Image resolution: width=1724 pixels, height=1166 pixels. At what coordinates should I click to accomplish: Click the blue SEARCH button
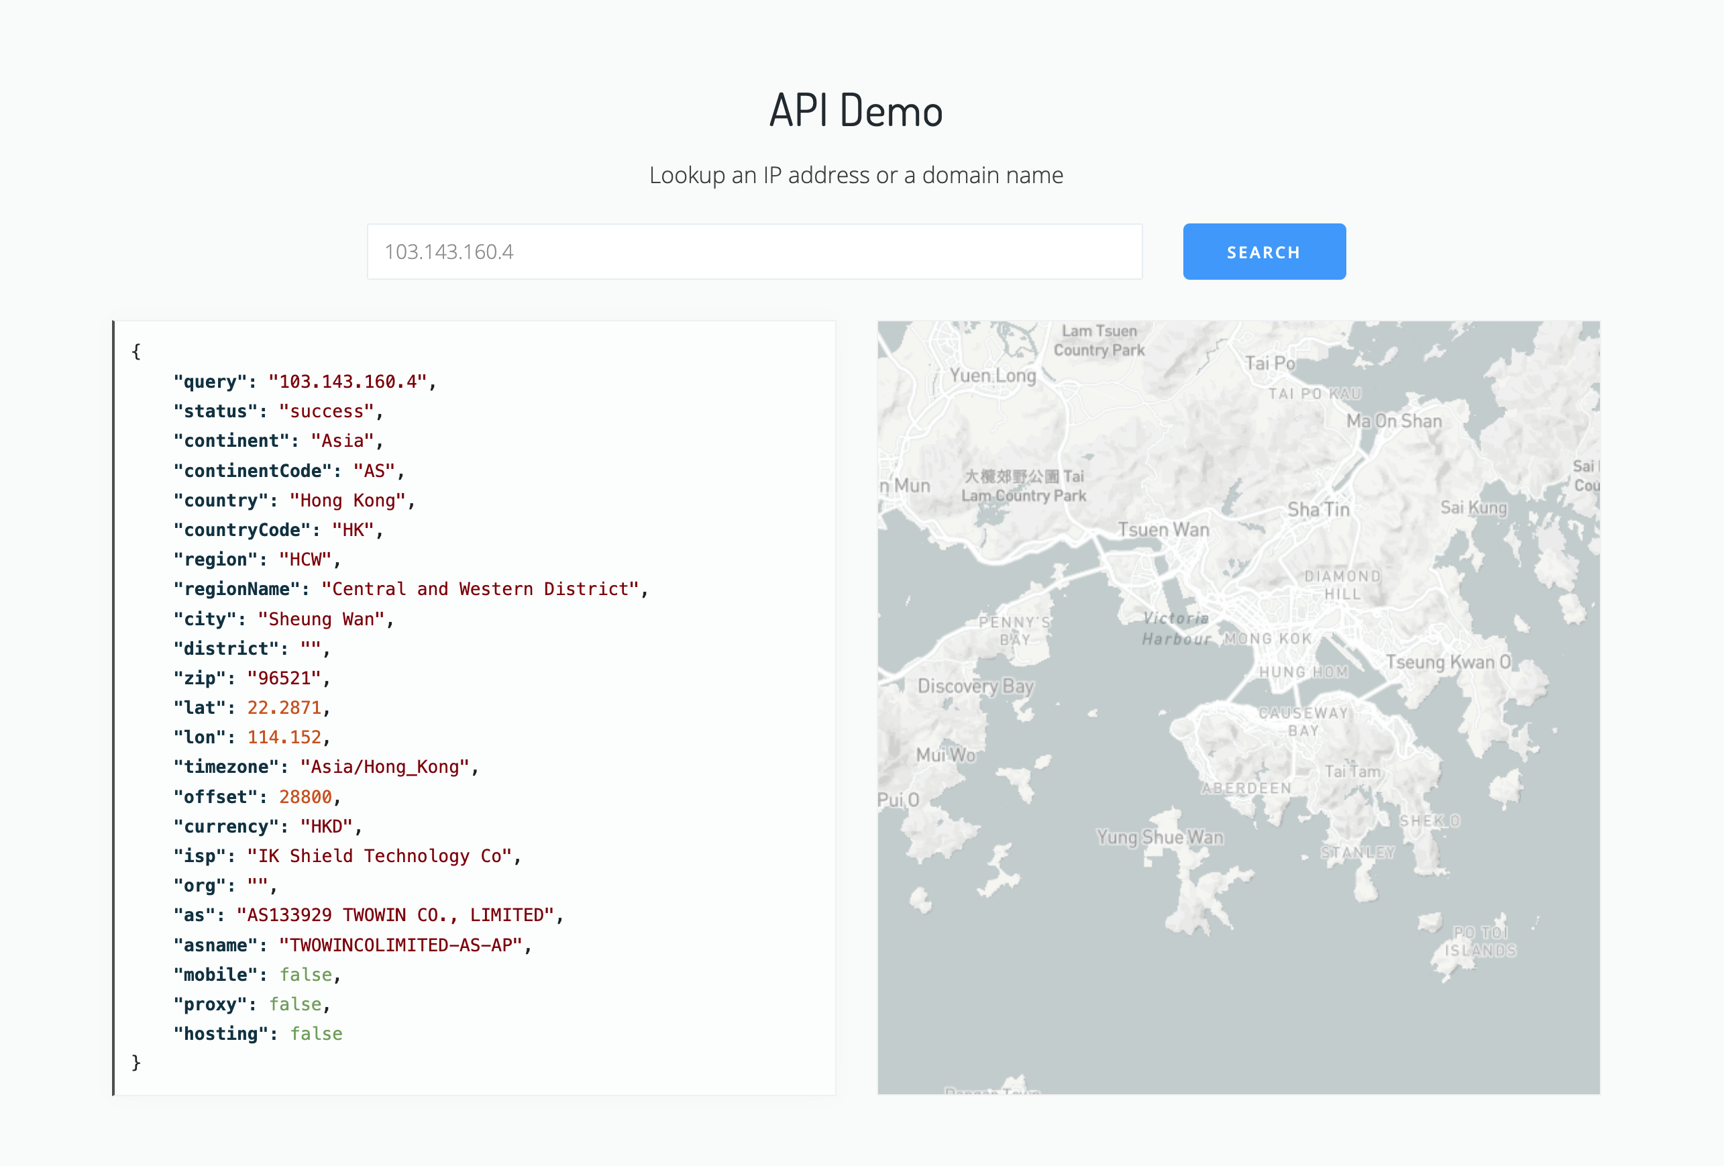click(x=1263, y=252)
